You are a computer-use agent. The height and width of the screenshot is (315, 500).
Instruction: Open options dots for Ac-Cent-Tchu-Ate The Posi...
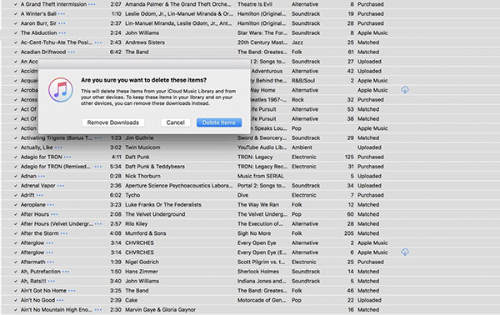(98, 42)
